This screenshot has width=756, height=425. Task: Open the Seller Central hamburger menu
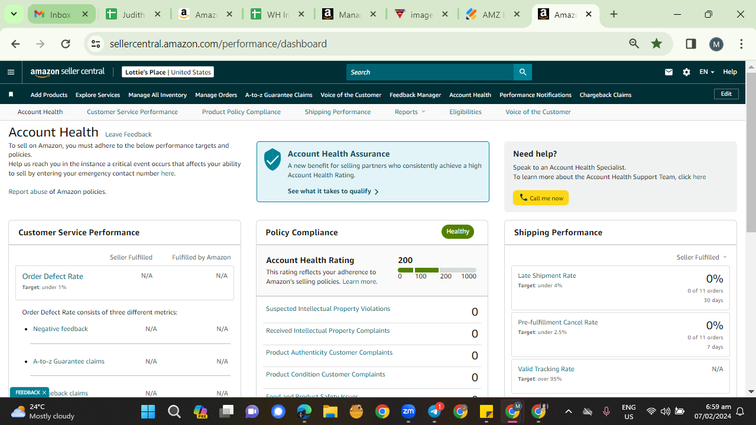pos(11,72)
